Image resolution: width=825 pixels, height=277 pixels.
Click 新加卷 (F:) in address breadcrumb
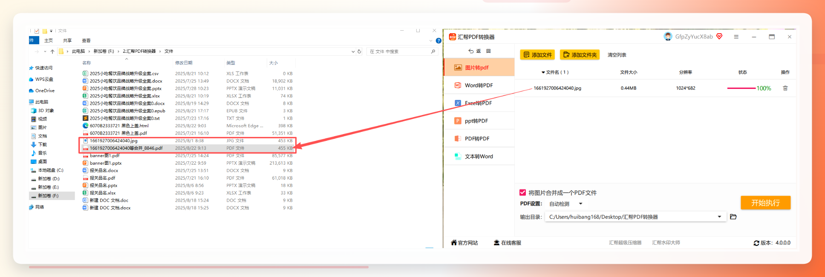tap(104, 51)
